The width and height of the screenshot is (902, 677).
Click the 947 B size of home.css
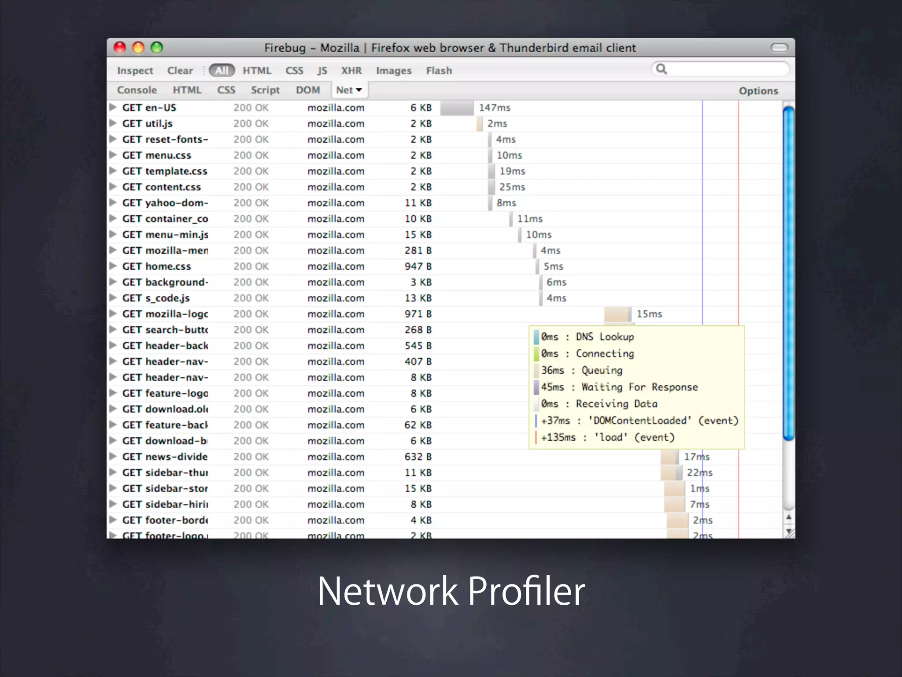(x=418, y=266)
